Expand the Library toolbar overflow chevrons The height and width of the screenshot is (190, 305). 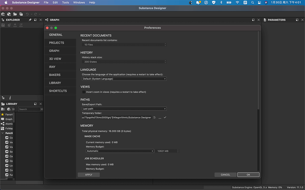pos(13,109)
